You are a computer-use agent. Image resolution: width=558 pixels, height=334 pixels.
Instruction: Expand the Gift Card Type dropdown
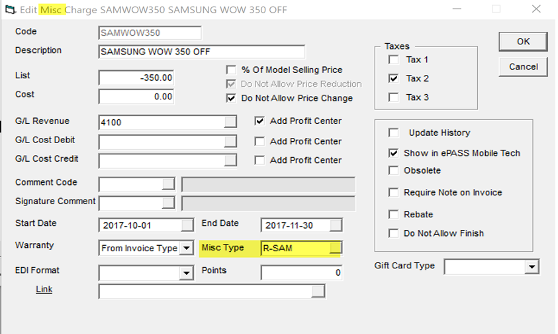click(x=532, y=266)
